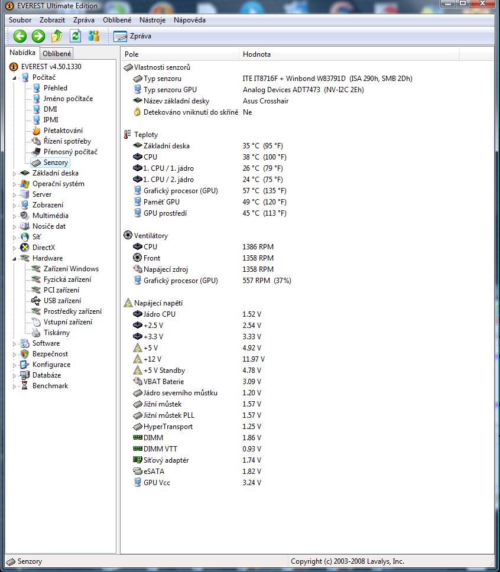The height and width of the screenshot is (572, 500).
Task: Click the Zpráva report toolbar button
Action: (132, 36)
